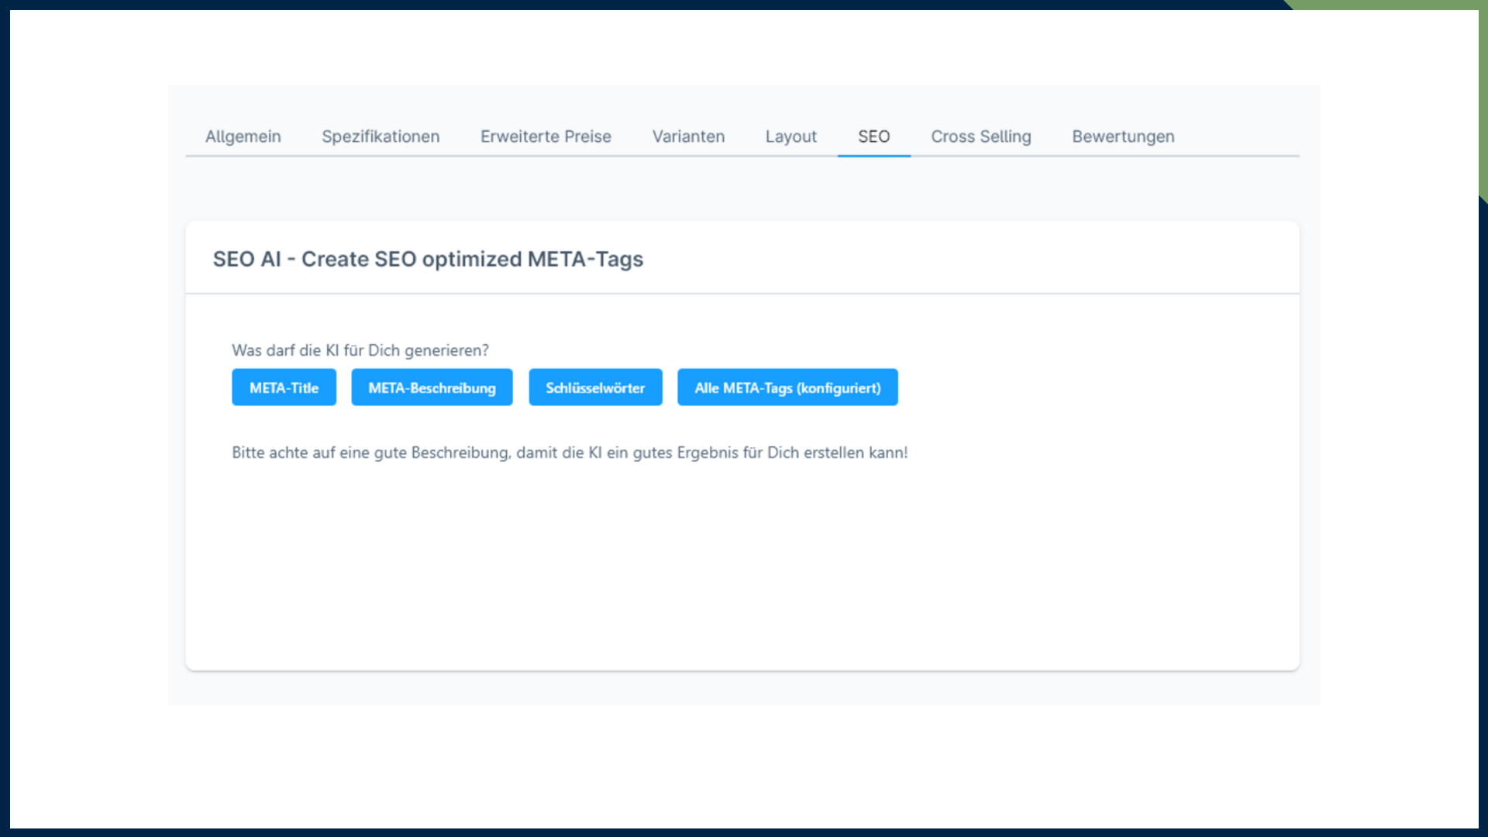Viewport: 1488px width, 837px height.
Task: Open the Varianten tab
Action: tap(688, 136)
